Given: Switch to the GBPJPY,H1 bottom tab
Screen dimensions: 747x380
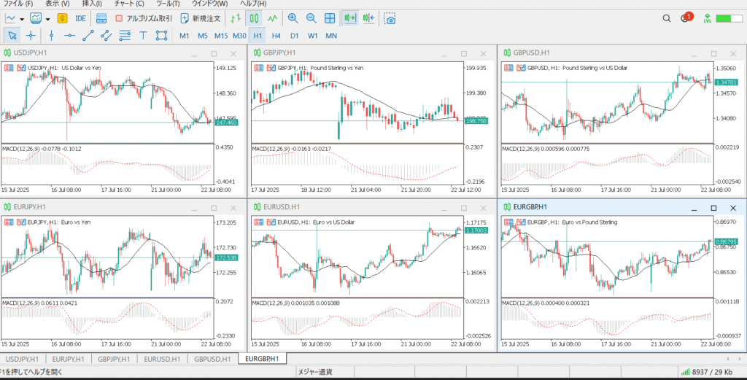Looking at the screenshot, I should click(115, 359).
